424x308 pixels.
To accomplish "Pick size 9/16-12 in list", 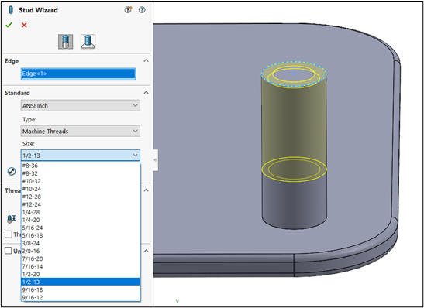I will coord(81,297).
